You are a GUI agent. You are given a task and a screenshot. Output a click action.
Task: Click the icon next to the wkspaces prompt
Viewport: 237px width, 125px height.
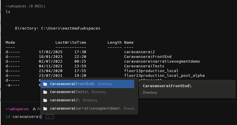[x=34, y=109]
